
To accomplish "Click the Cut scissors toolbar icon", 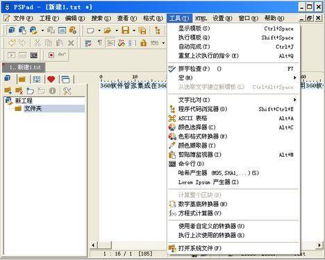I will point(37,43).
